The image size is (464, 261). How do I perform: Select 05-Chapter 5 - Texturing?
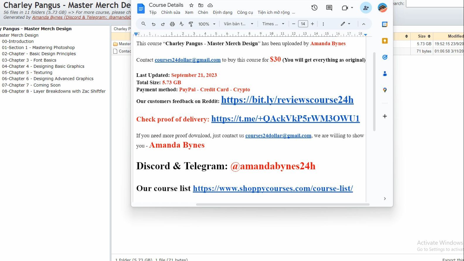27,72
